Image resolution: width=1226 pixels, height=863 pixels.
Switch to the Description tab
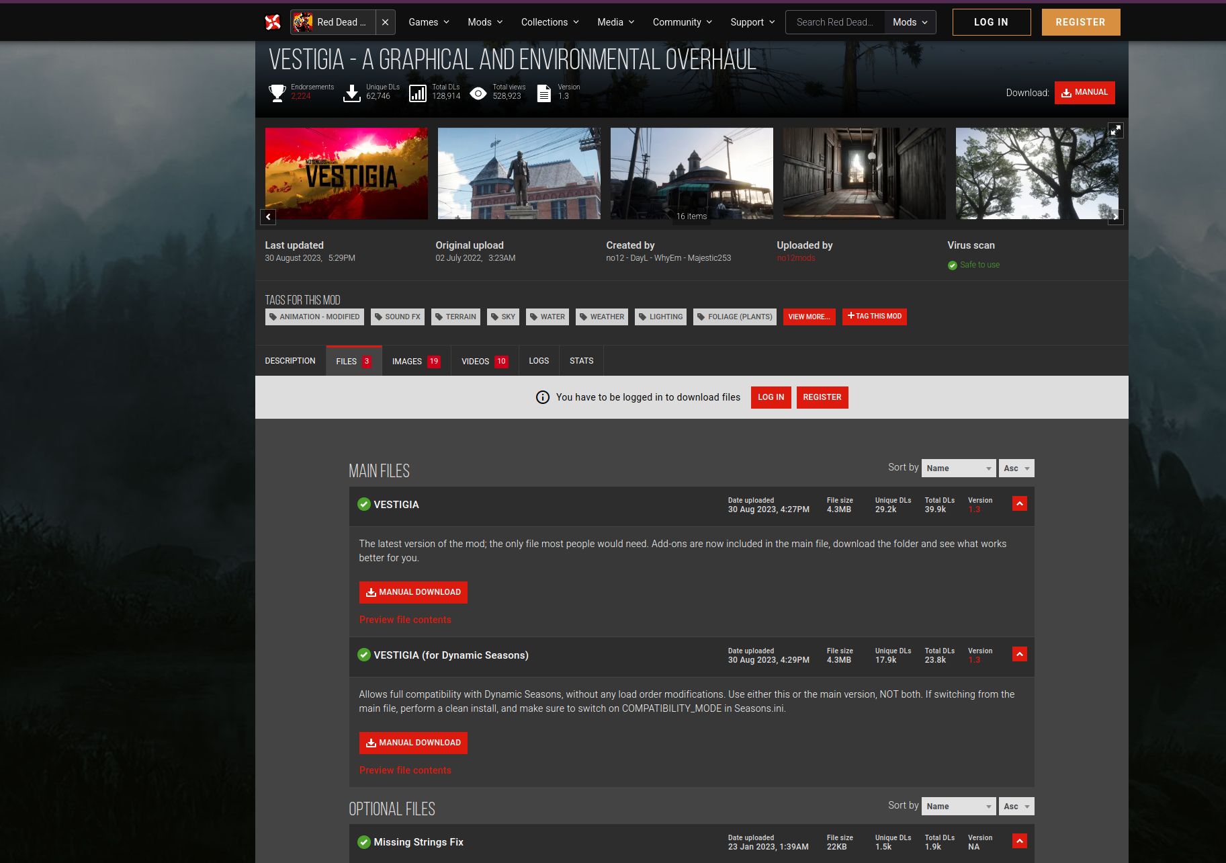290,361
